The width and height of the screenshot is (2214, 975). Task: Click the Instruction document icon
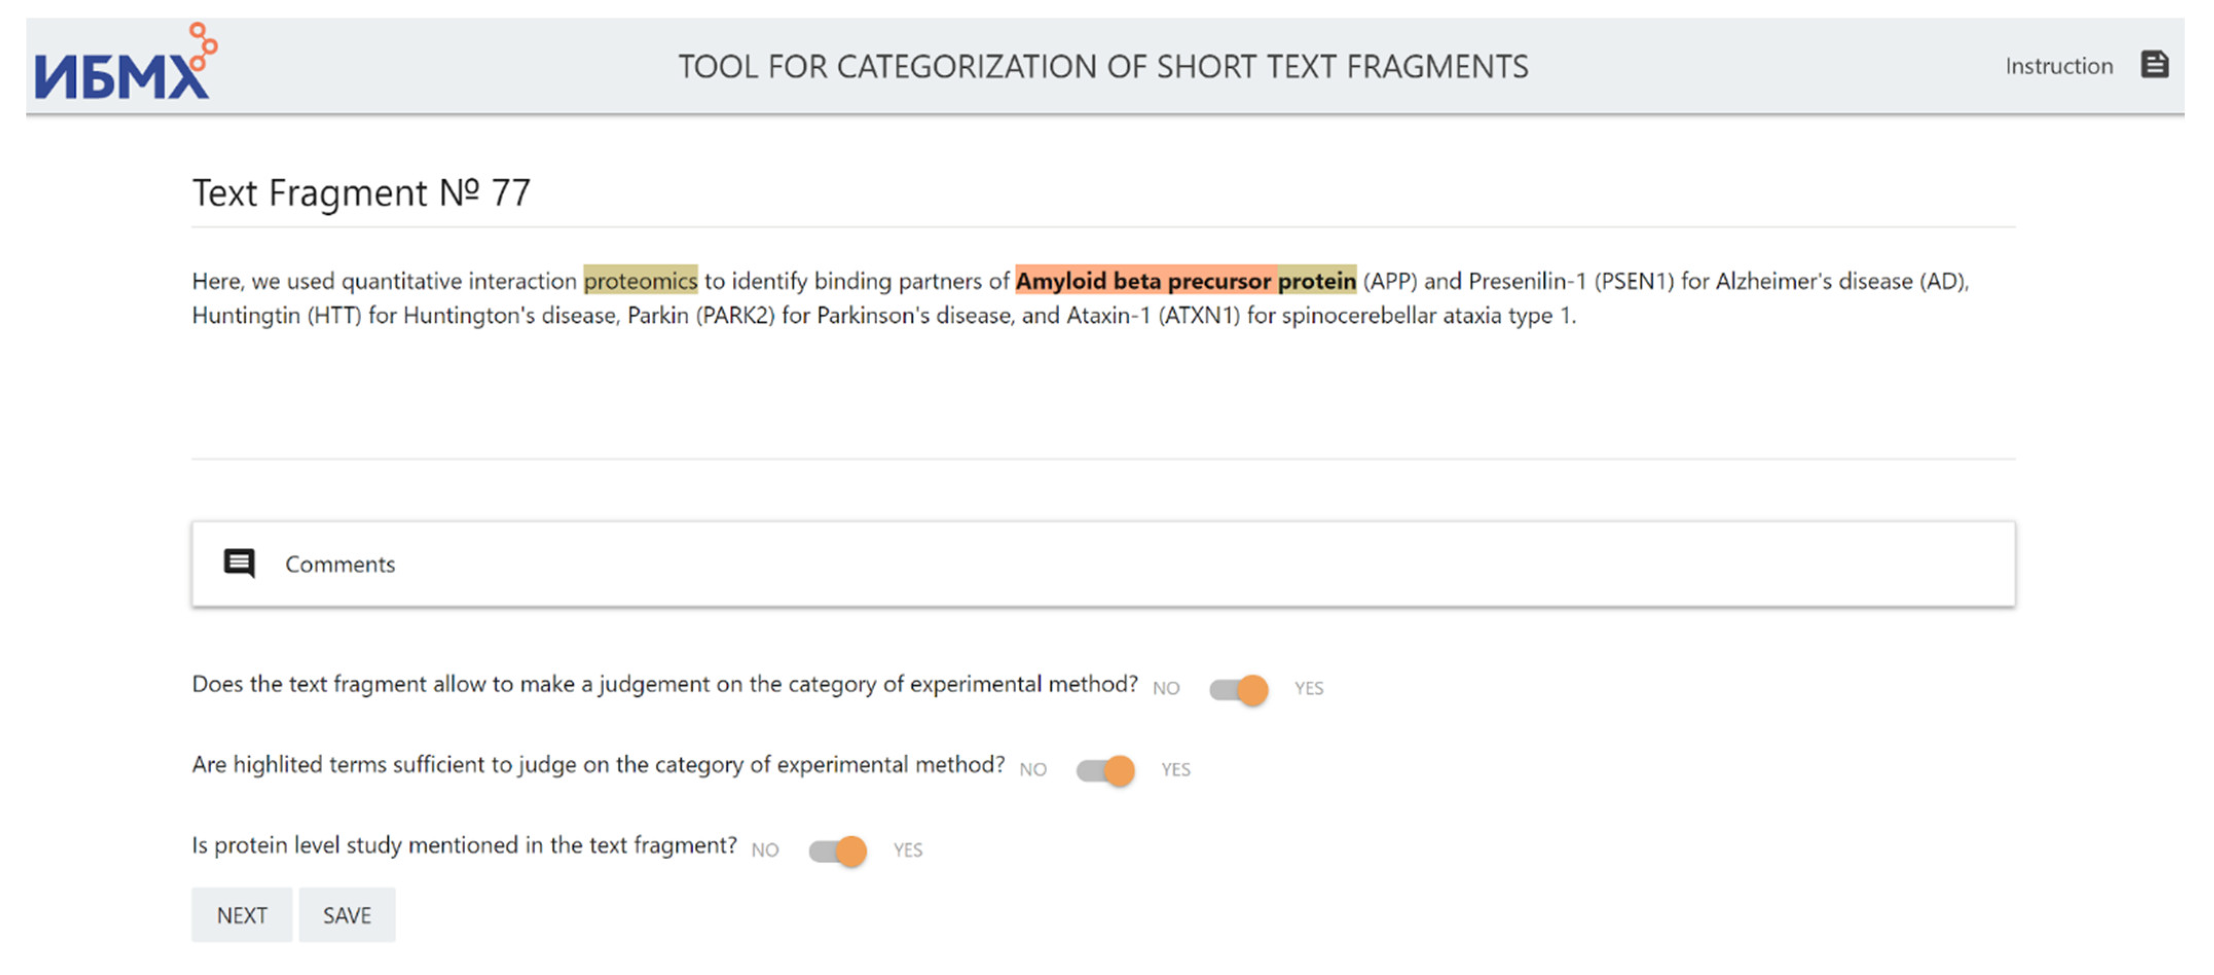click(x=2154, y=64)
